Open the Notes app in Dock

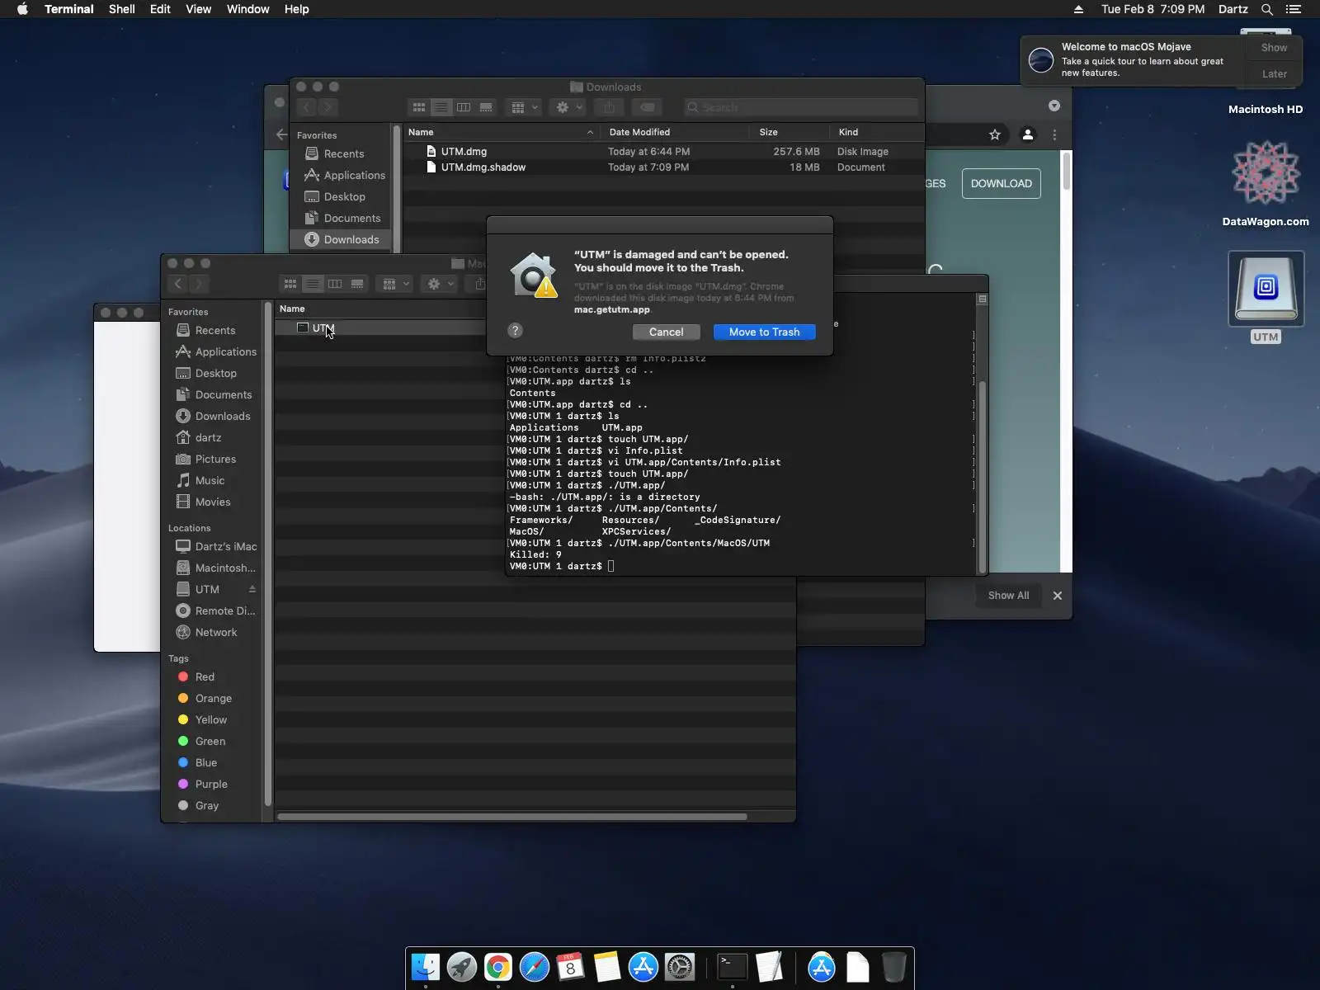(607, 967)
